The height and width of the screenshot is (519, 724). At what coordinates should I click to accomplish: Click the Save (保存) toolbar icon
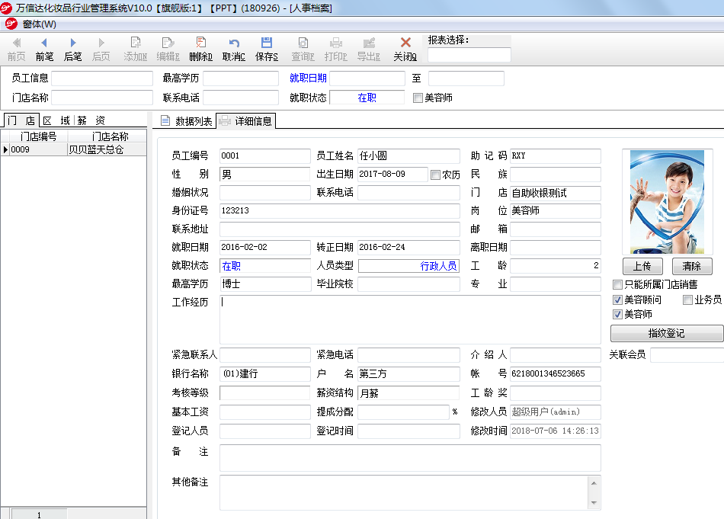click(267, 43)
